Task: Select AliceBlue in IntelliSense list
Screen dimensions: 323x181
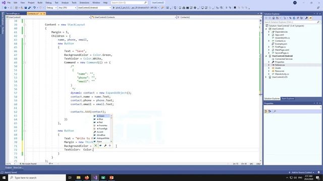Action: tap(101, 135)
